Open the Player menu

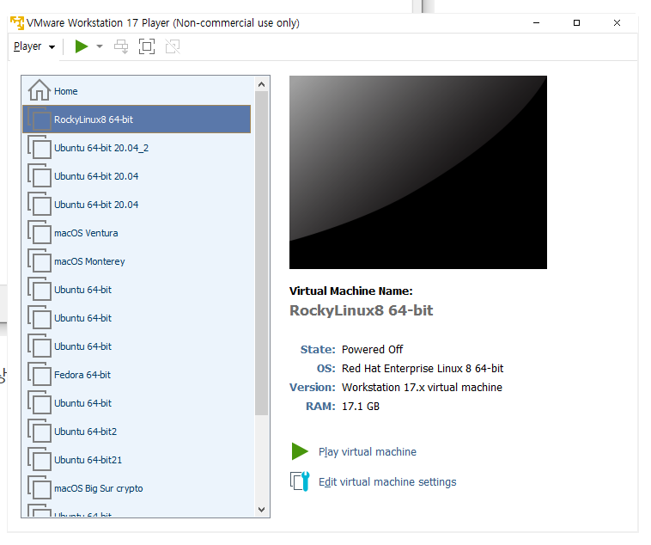(x=34, y=46)
